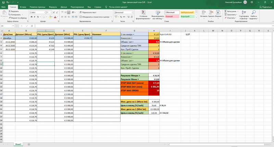274x147 pixels.
Task: Switch to the Формулы tab
Action: pyautogui.click(x=53, y=7)
